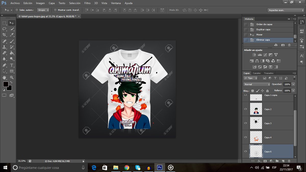Hide layer Capa 2

coord(246,109)
